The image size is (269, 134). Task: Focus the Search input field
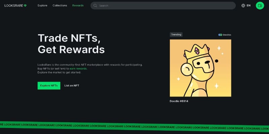click(163, 5)
